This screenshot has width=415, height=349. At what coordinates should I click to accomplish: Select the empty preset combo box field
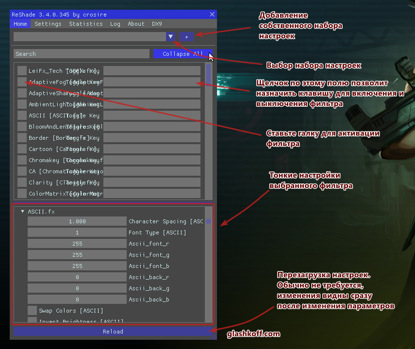[x=89, y=37]
